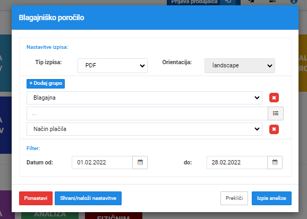Open the Orientacija landscape dropdown
The image size is (307, 219).
pyautogui.click(x=240, y=66)
